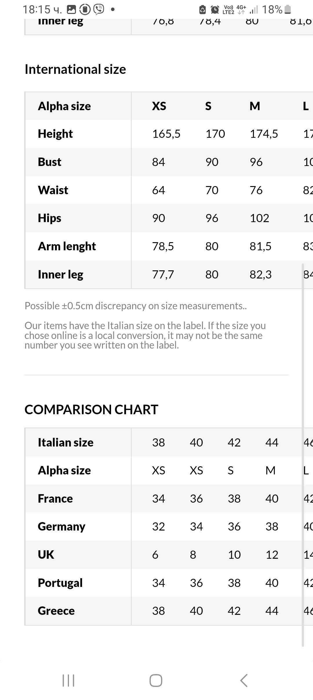313x700 pixels.
Task: Tap the France size 36 cell
Action: pyautogui.click(x=196, y=499)
